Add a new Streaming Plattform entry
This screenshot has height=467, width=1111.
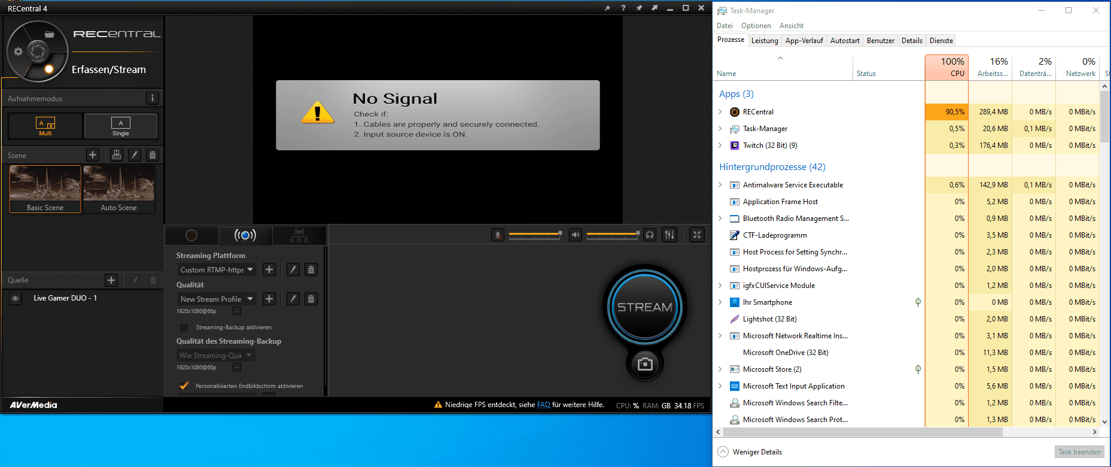pyautogui.click(x=269, y=269)
